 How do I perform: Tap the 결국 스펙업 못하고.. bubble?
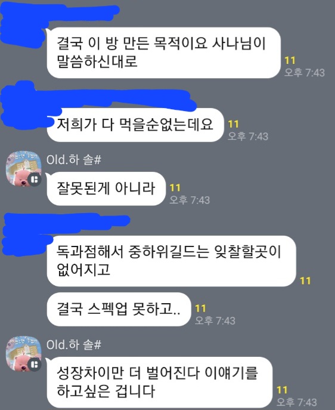(x=119, y=309)
